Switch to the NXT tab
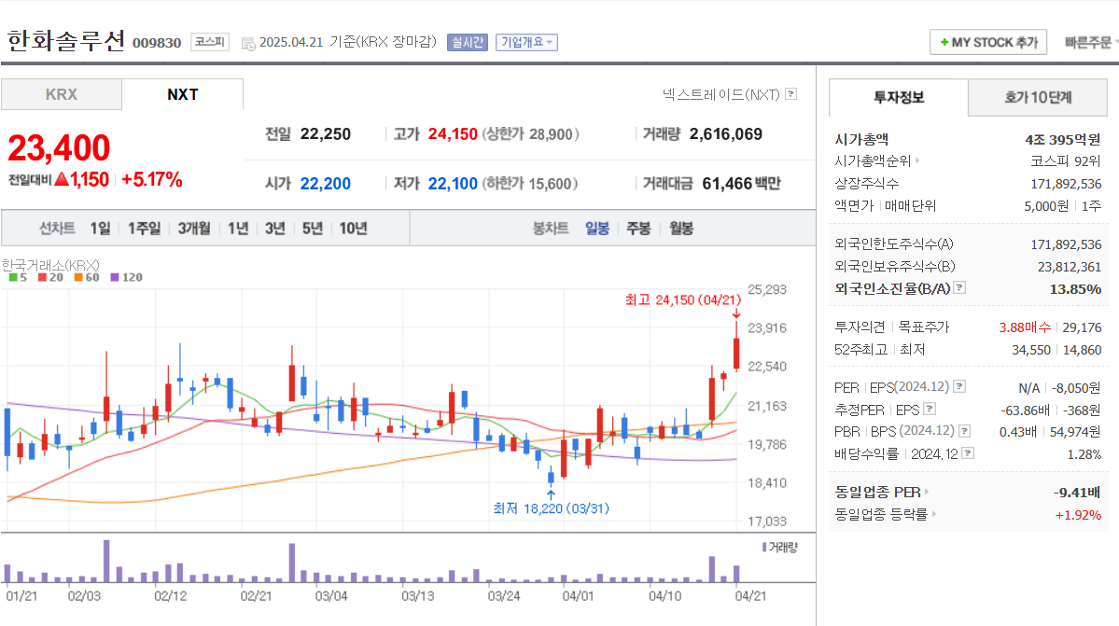1119x626 pixels. coord(183,94)
